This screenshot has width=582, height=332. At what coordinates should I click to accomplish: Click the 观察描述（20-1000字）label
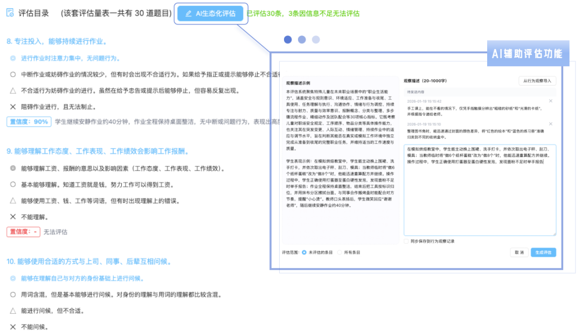pos(425,81)
